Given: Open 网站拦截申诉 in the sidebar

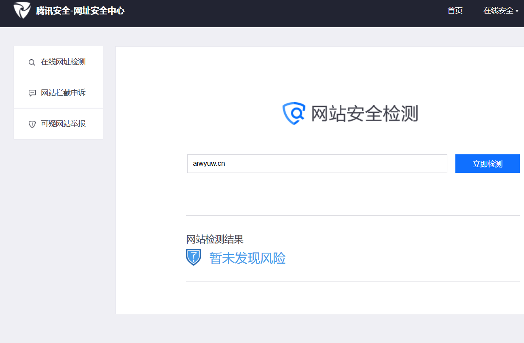Looking at the screenshot, I should (x=58, y=93).
